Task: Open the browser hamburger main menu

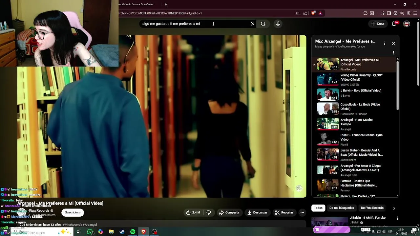Action: coord(415,13)
